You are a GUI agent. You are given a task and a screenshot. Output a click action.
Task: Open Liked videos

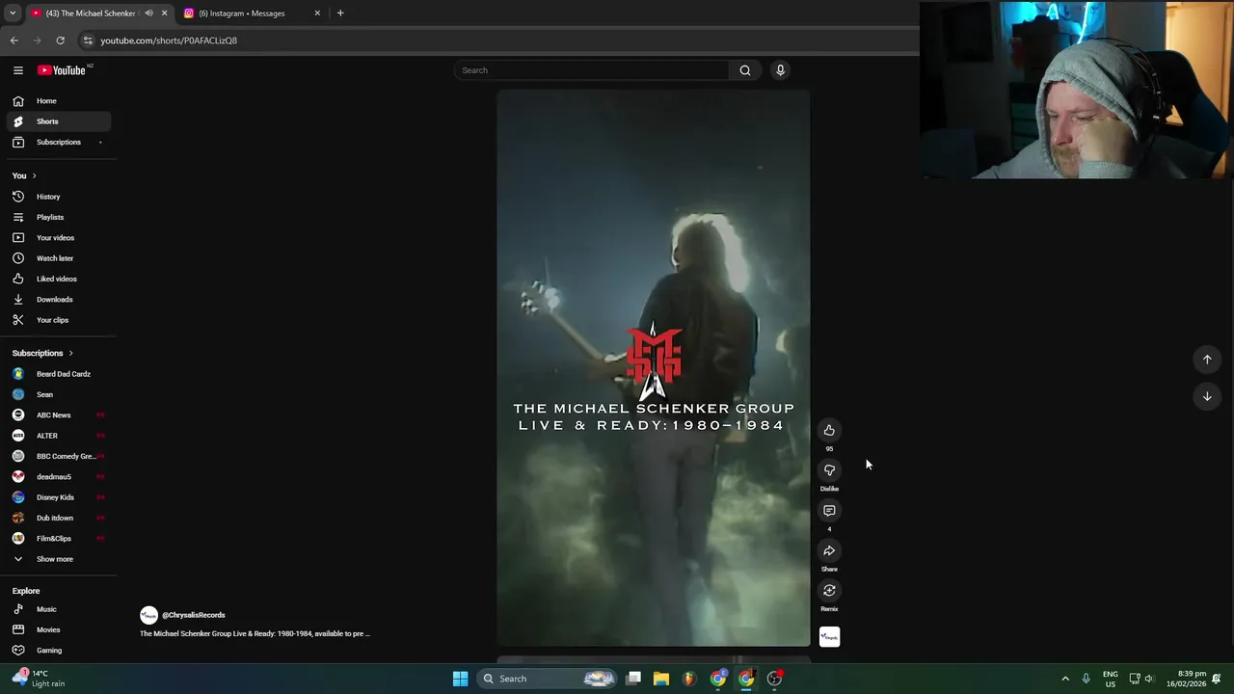(x=59, y=279)
